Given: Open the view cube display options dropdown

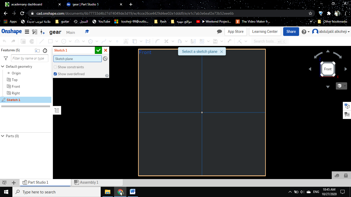Looking at the screenshot, I should tap(341, 86).
